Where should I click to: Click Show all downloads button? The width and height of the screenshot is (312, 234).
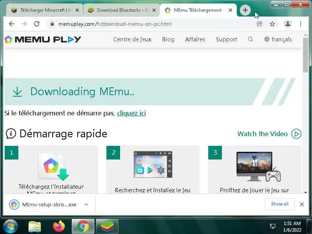point(280,204)
